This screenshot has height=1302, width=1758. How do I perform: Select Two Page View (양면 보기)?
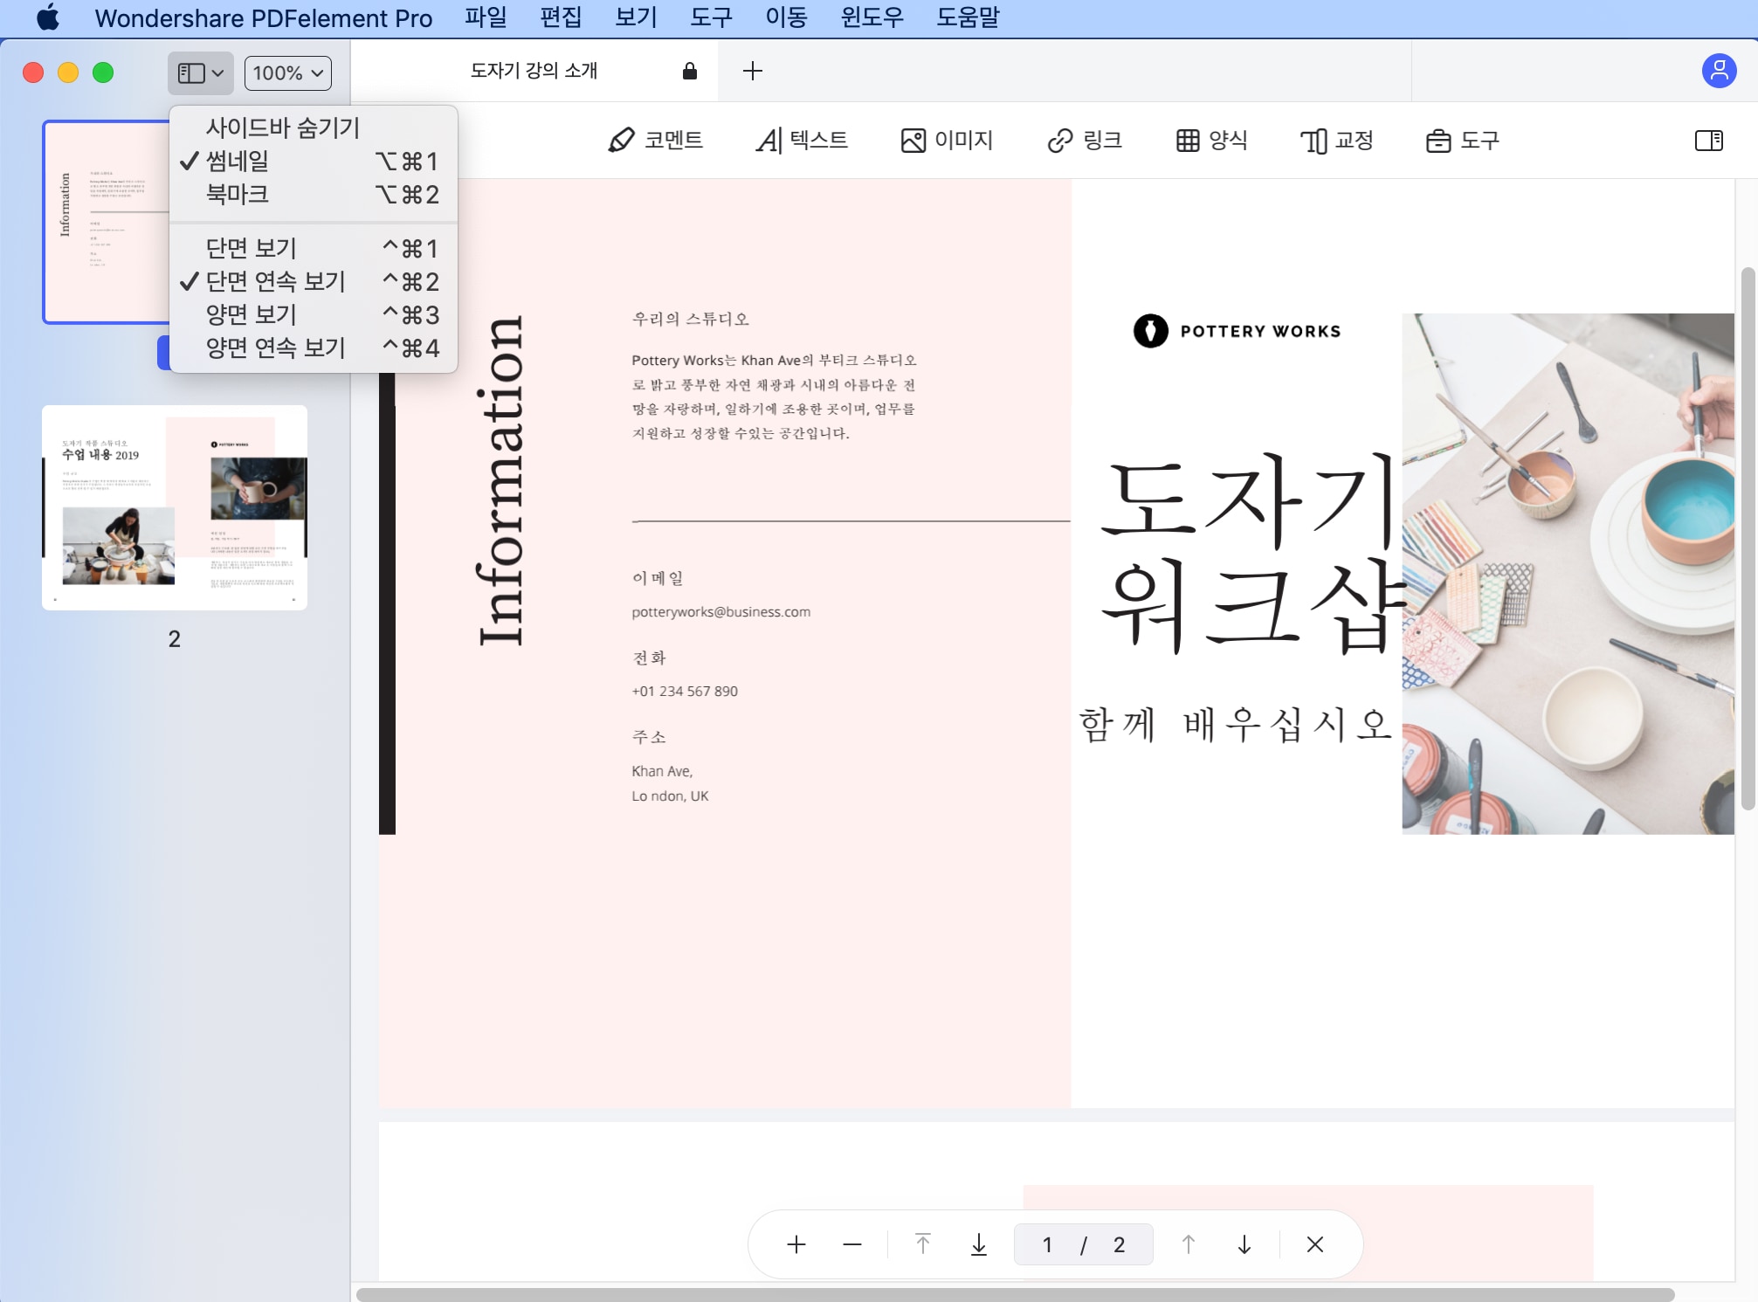tap(313, 314)
